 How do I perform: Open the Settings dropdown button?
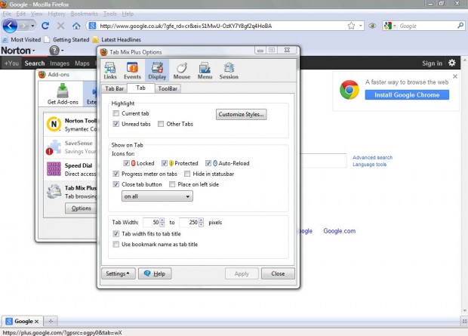[119, 273]
